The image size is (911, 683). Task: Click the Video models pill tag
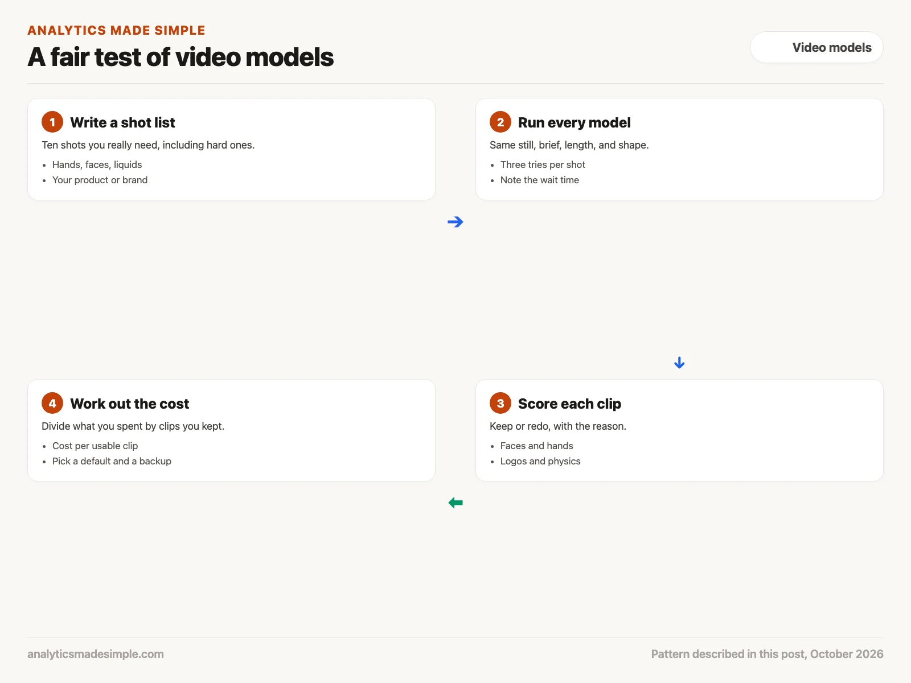tap(816, 47)
